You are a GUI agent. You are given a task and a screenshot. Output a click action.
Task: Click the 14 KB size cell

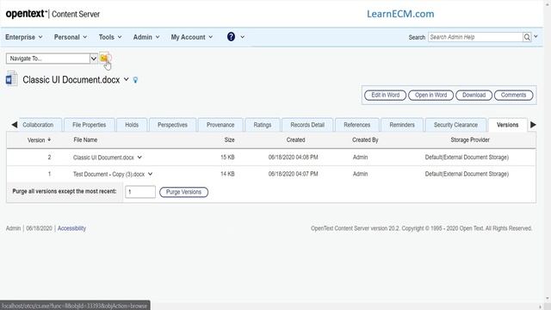(x=227, y=174)
